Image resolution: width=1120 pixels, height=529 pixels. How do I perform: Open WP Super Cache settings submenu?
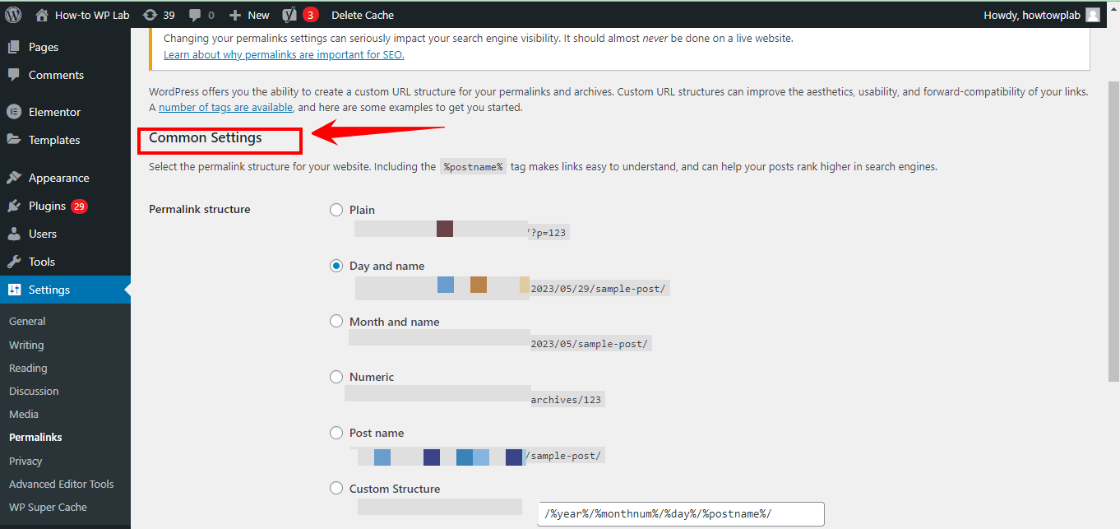(x=48, y=508)
